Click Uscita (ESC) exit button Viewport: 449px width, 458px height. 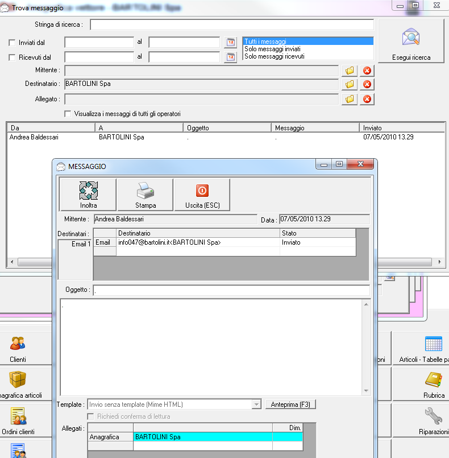coord(202,195)
